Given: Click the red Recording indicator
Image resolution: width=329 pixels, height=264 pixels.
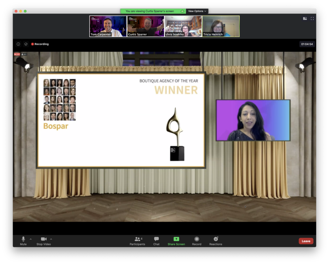Looking at the screenshot, I should 40,44.
